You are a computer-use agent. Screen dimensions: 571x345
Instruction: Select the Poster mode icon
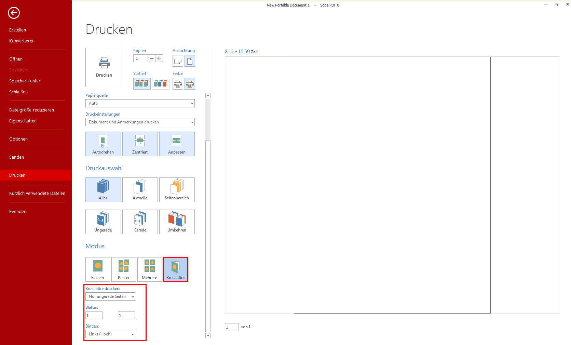point(123,269)
